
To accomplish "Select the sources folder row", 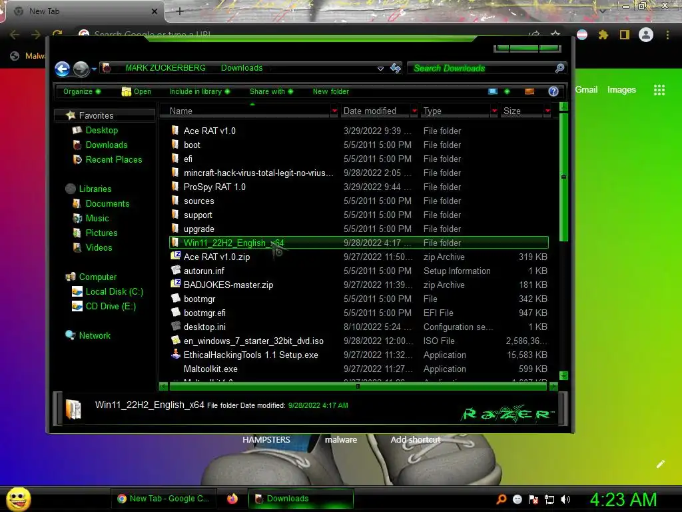I will 359,201.
